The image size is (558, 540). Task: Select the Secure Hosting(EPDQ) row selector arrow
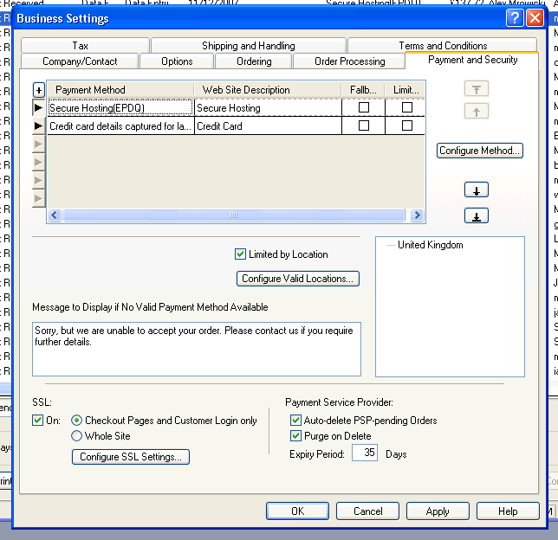[38, 108]
